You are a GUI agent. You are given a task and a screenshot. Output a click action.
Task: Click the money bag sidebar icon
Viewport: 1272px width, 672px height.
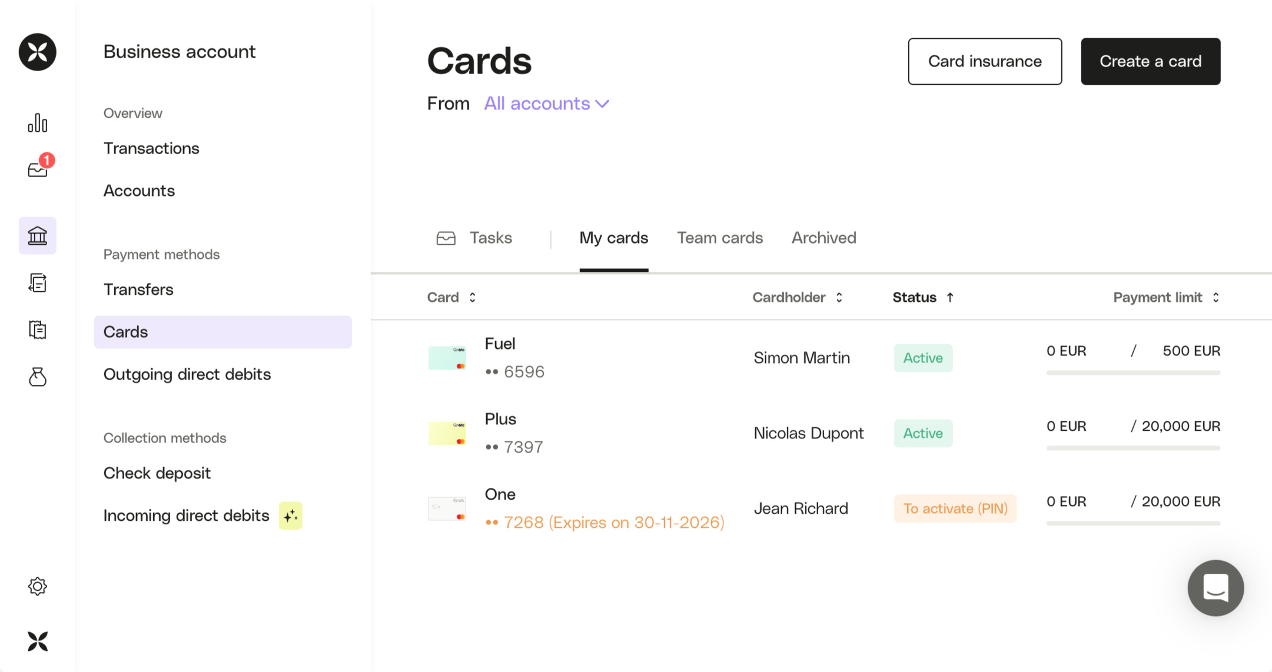click(x=38, y=377)
